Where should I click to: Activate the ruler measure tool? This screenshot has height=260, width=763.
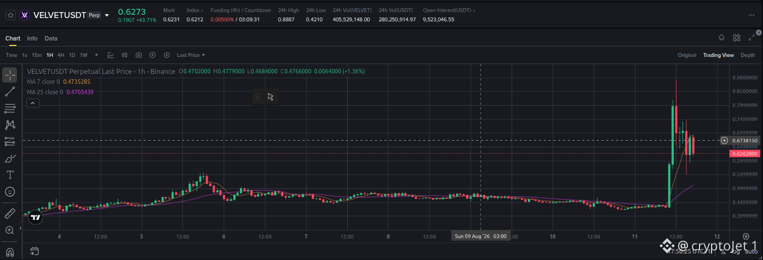pyautogui.click(x=9, y=213)
